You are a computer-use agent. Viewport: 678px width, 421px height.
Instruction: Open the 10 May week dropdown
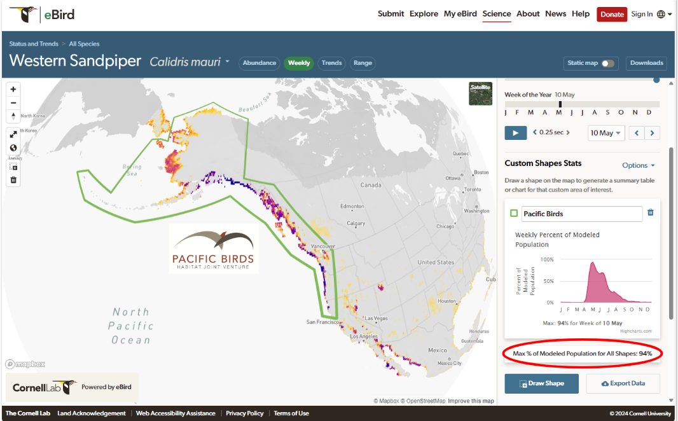pos(605,133)
